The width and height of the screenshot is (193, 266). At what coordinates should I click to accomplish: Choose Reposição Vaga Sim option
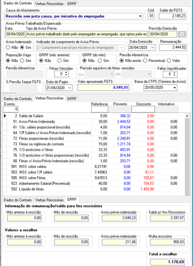(22, 60)
